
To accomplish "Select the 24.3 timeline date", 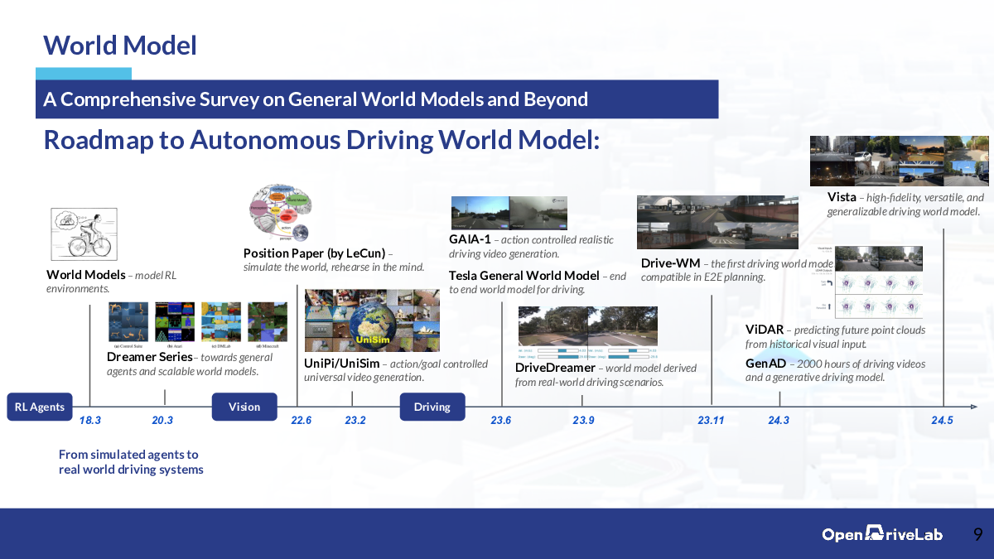I will pos(779,421).
